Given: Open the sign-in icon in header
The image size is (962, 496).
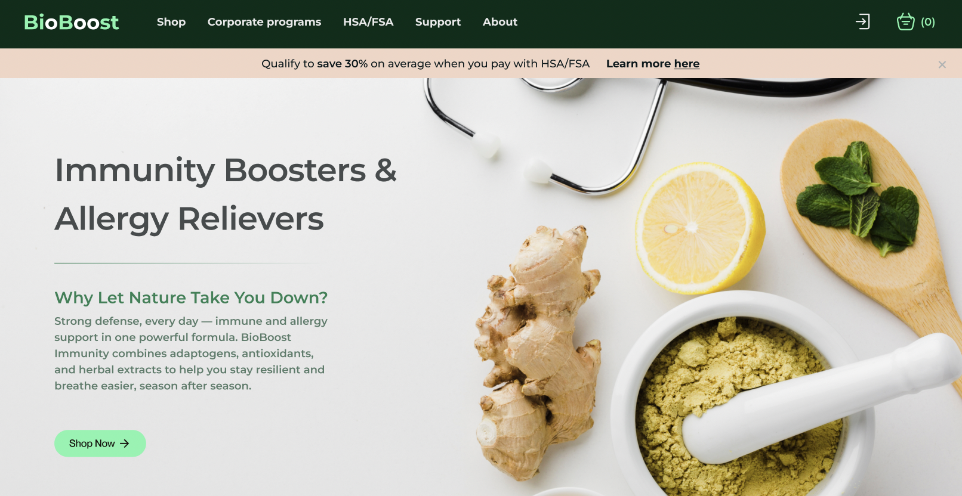Looking at the screenshot, I should (x=862, y=22).
